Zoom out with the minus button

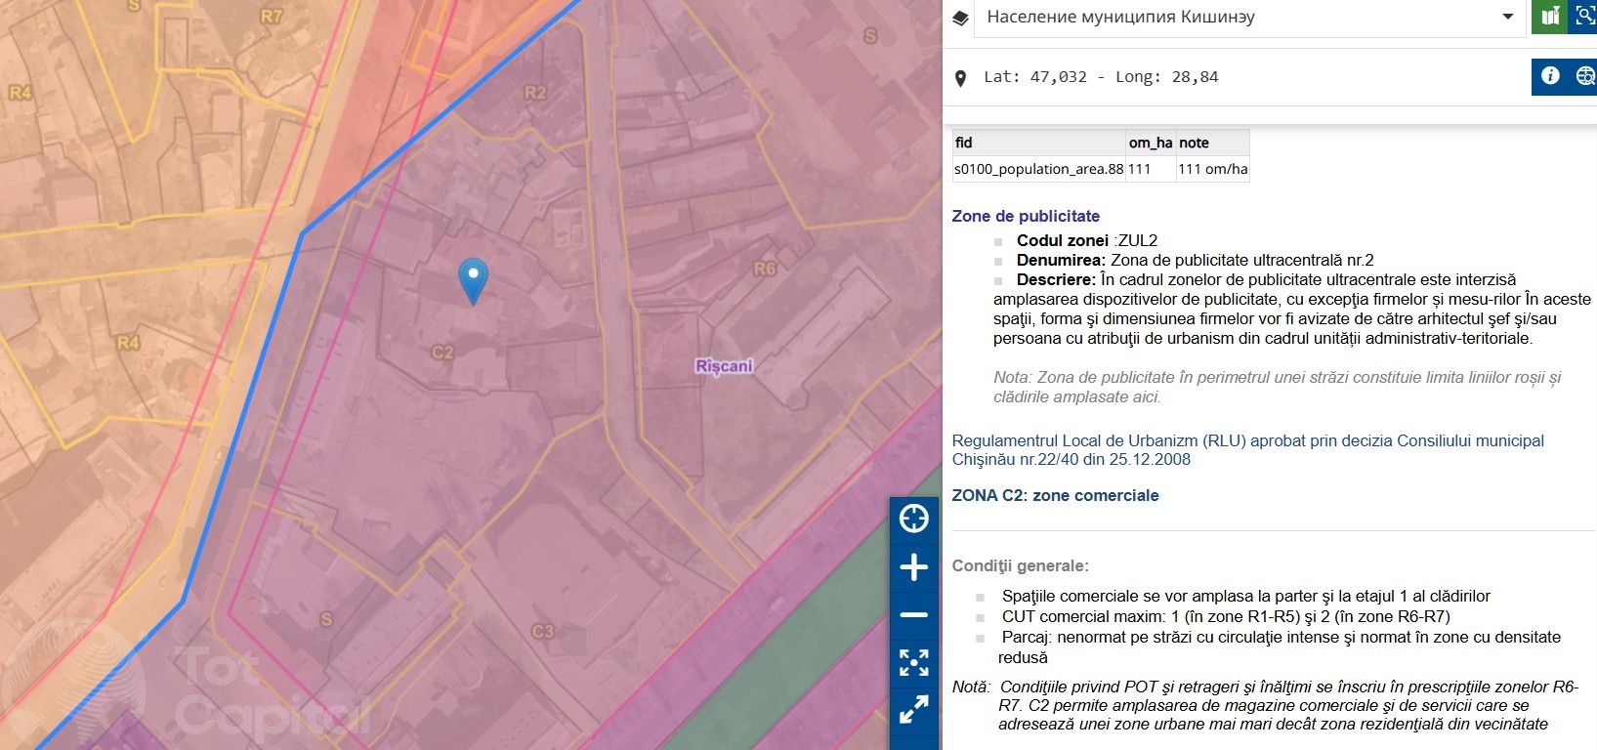(x=913, y=615)
